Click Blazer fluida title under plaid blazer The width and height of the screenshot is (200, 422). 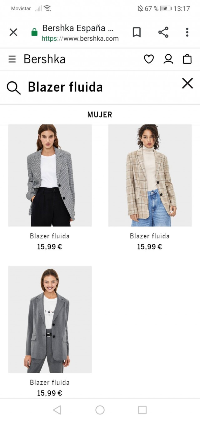[150, 236]
